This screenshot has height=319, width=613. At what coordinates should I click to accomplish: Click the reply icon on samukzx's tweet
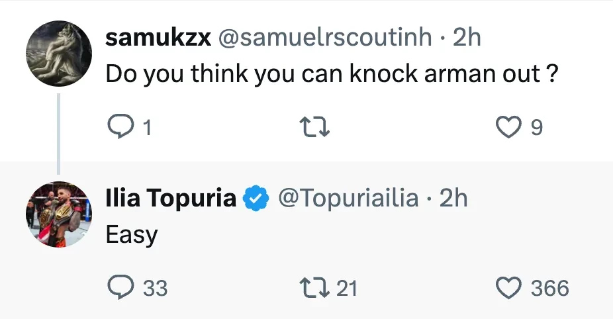[x=120, y=126]
